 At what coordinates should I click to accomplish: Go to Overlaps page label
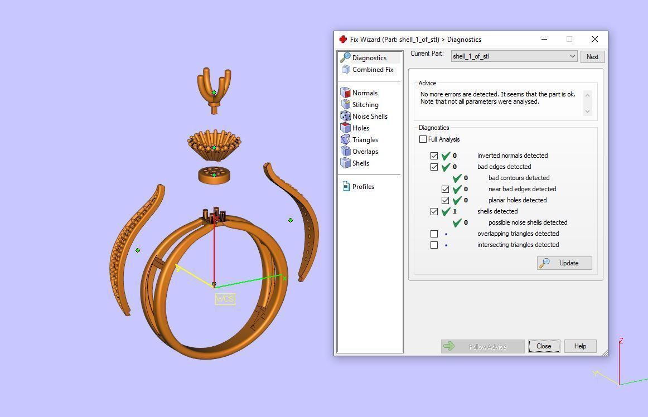point(365,151)
